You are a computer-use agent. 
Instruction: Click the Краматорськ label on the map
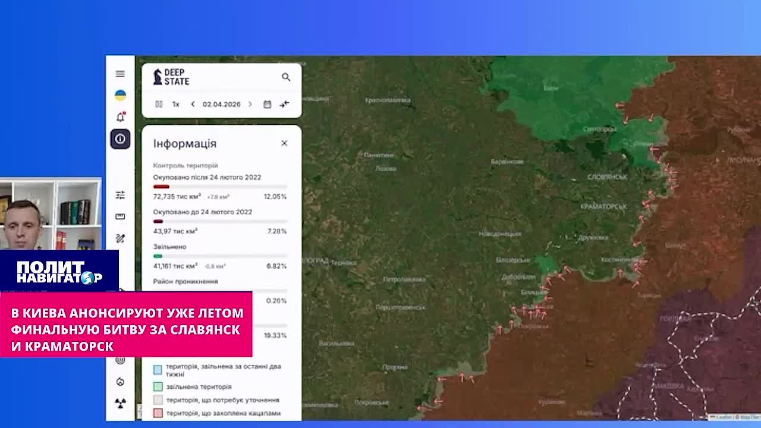[x=603, y=206]
